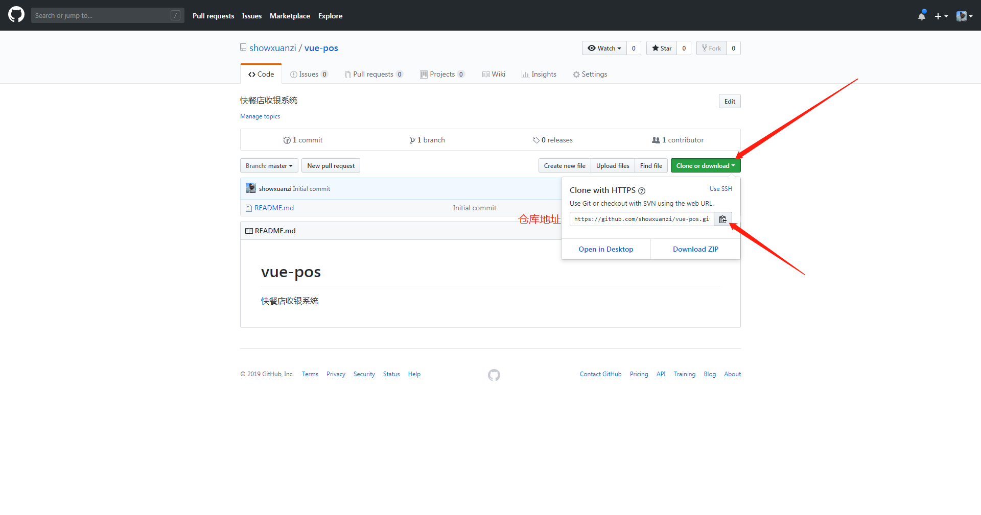Viewport: 981px width, 515px height.
Task: Open the user avatar profile menu
Action: point(964,16)
